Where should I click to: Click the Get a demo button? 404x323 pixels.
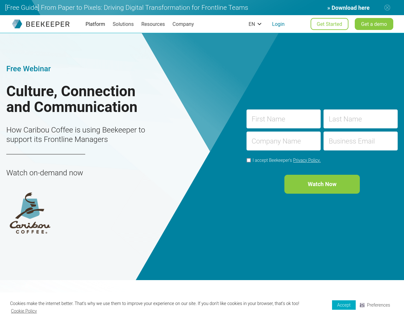click(x=374, y=24)
